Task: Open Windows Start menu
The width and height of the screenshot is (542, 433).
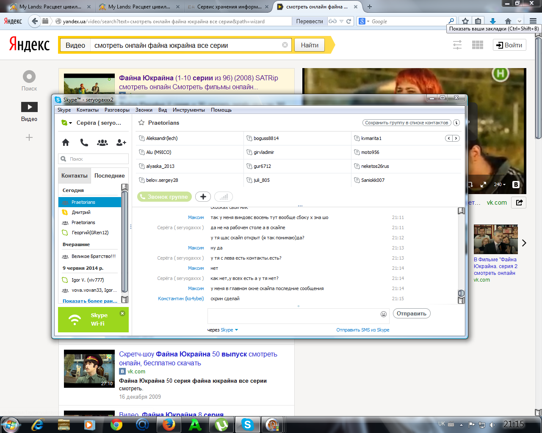Action: [11, 424]
